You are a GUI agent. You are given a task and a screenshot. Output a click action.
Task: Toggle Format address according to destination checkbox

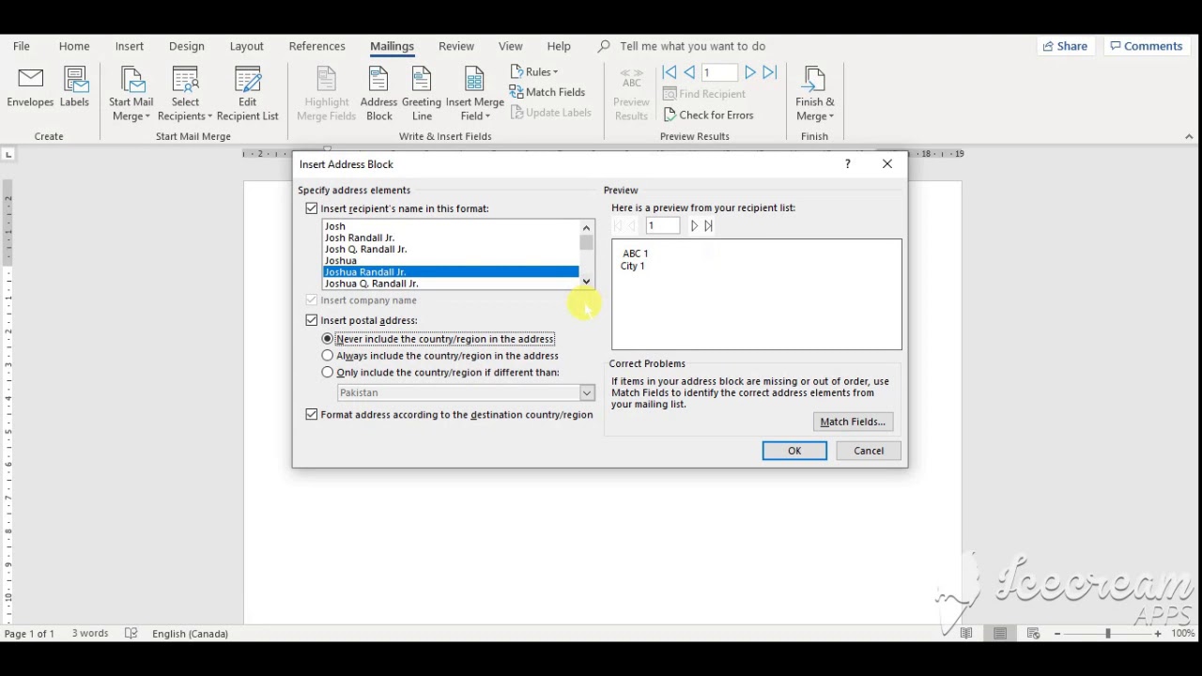click(x=312, y=414)
